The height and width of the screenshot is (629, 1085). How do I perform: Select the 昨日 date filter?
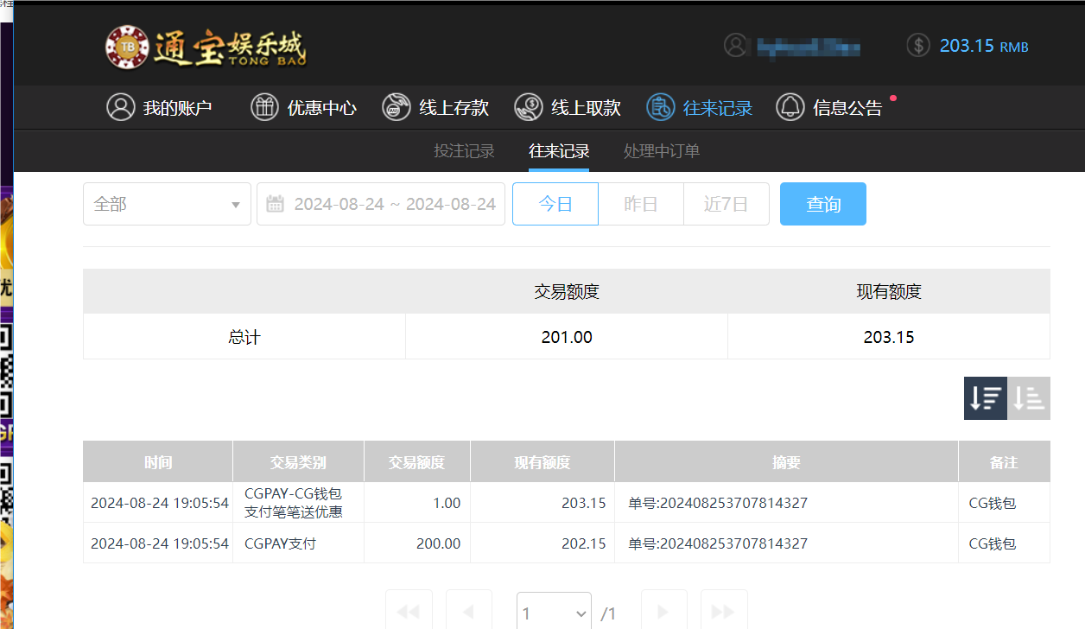640,204
